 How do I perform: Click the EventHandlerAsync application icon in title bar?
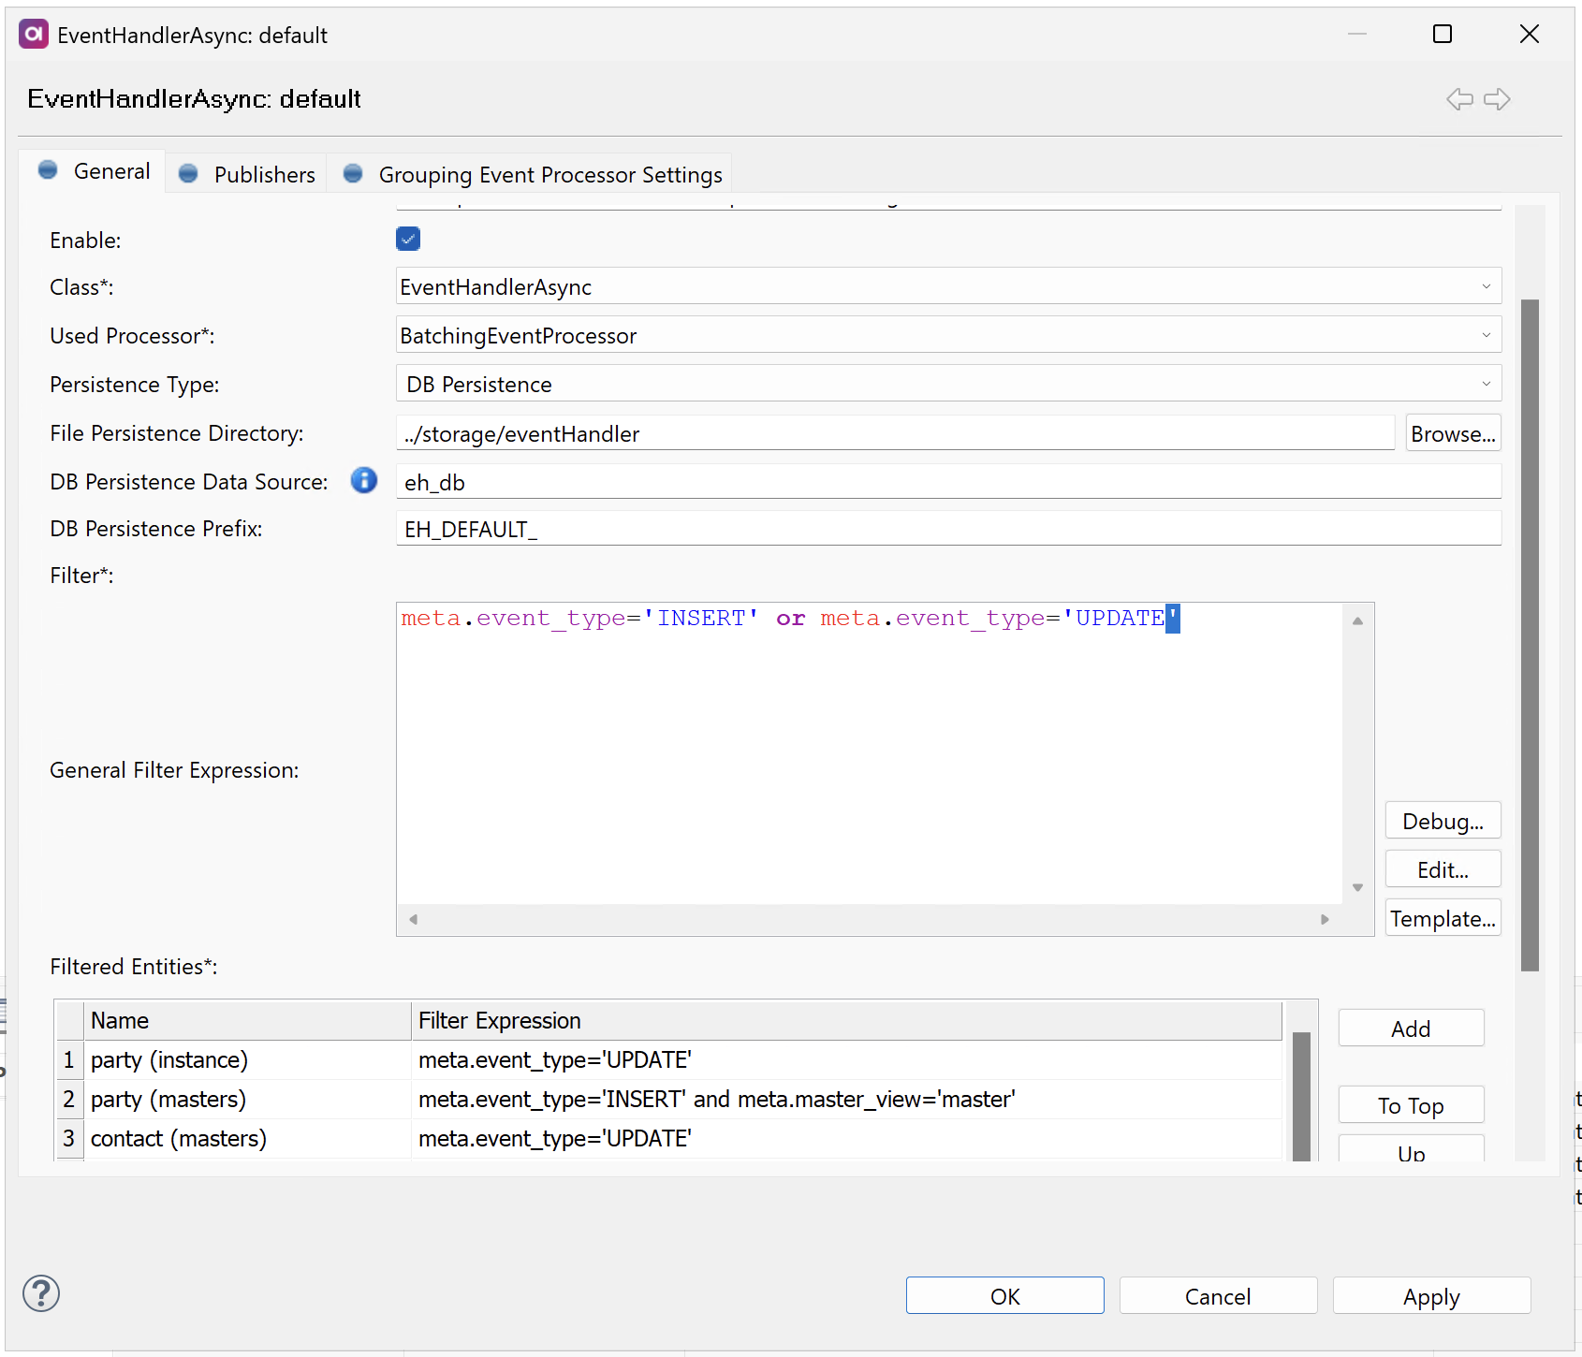pyautogui.click(x=33, y=34)
